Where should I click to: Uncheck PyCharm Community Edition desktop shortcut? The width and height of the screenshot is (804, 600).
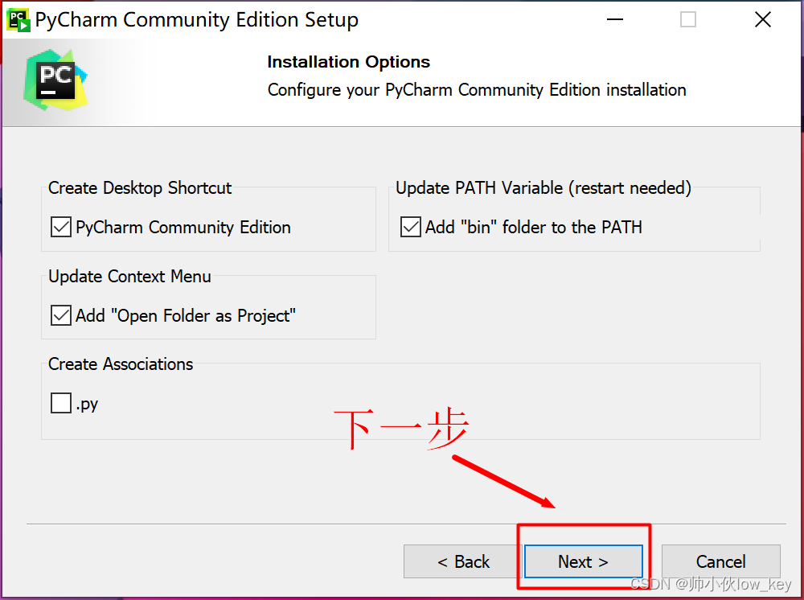tap(61, 227)
